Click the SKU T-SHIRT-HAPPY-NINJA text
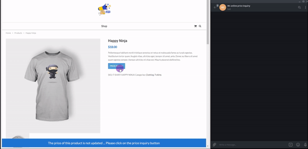The width and height of the screenshot is (308, 149). [x=121, y=75]
